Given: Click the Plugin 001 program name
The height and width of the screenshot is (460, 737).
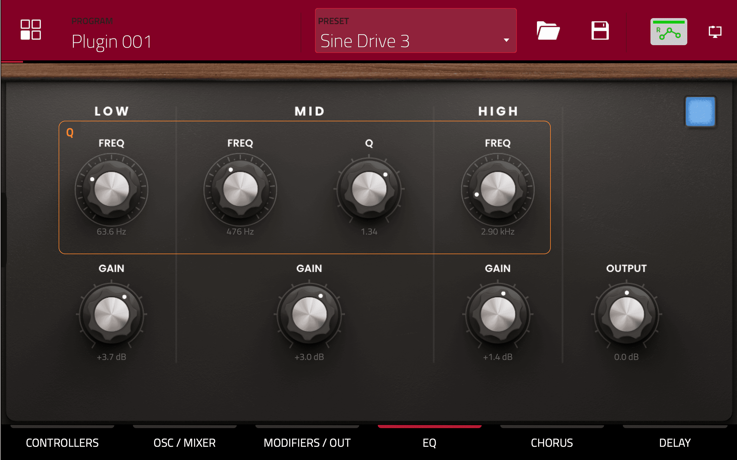Looking at the screenshot, I should tap(112, 41).
